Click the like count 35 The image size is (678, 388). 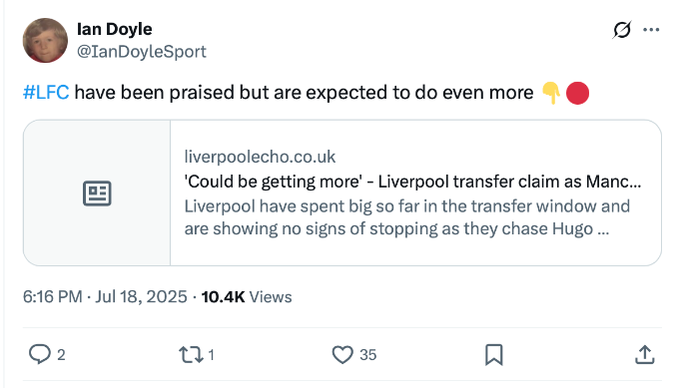(x=368, y=355)
